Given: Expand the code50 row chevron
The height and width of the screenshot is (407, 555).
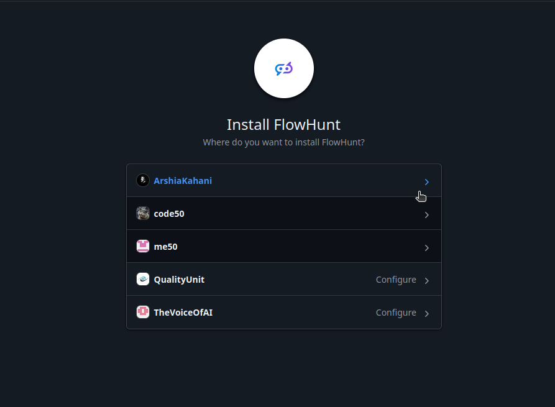Looking at the screenshot, I should pos(426,214).
